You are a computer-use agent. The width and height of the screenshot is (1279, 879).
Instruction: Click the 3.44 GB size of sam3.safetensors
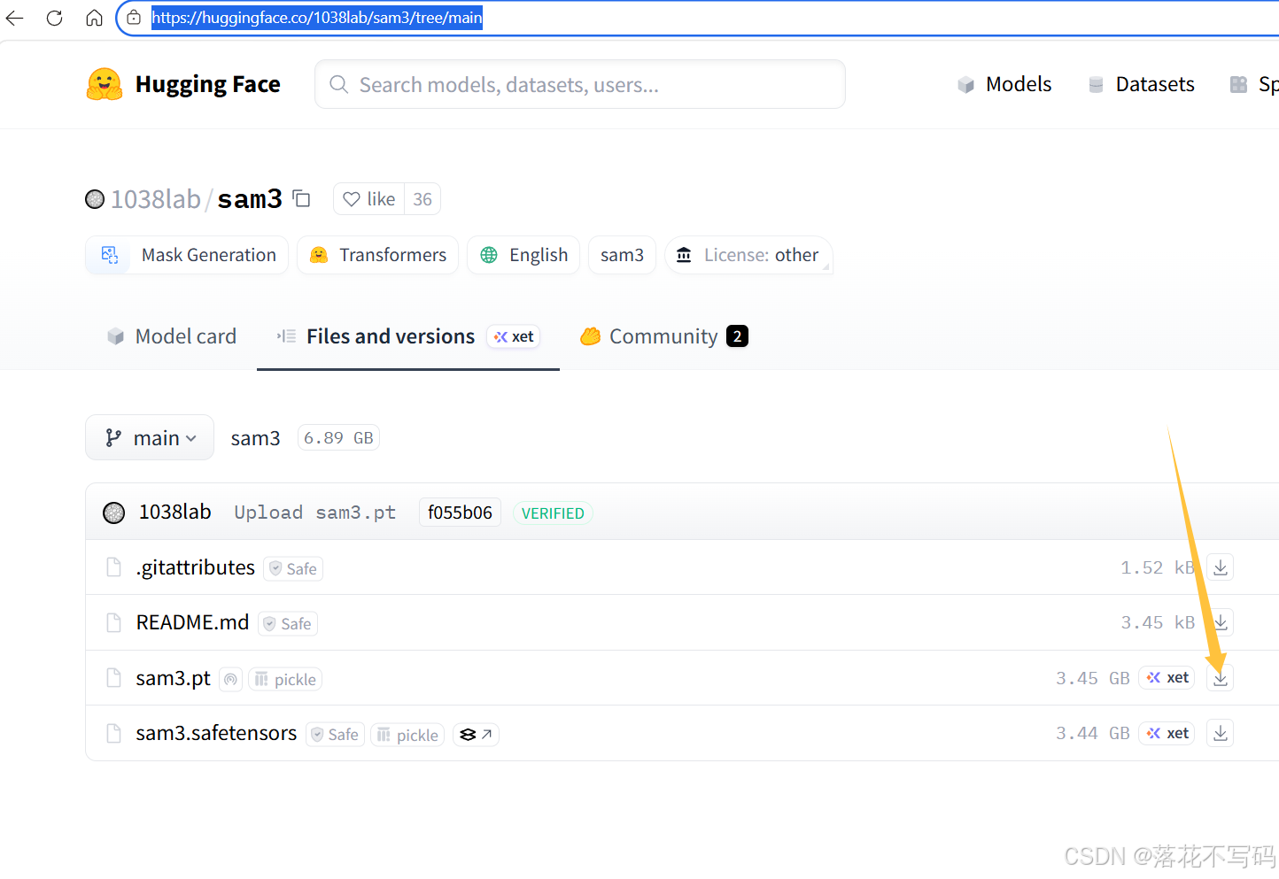(x=1093, y=733)
